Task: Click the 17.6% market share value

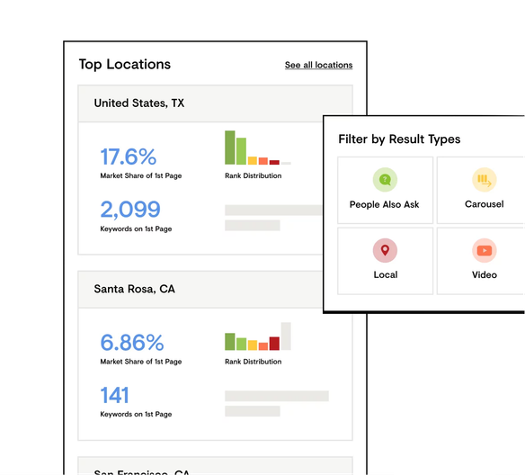Action: coord(129,157)
